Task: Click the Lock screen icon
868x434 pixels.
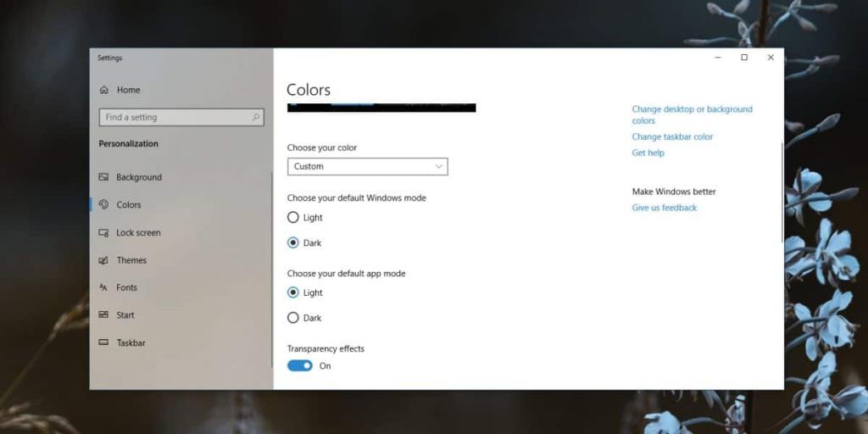Action: click(103, 232)
